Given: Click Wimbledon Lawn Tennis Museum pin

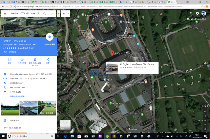Looking at the screenshot, I should click(x=134, y=36).
